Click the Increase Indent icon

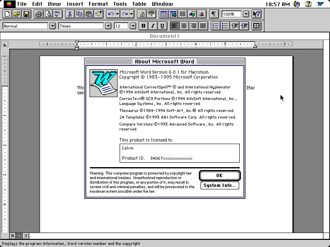[x=244, y=26]
